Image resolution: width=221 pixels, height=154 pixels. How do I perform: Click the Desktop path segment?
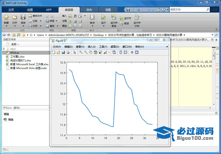tap(99, 35)
